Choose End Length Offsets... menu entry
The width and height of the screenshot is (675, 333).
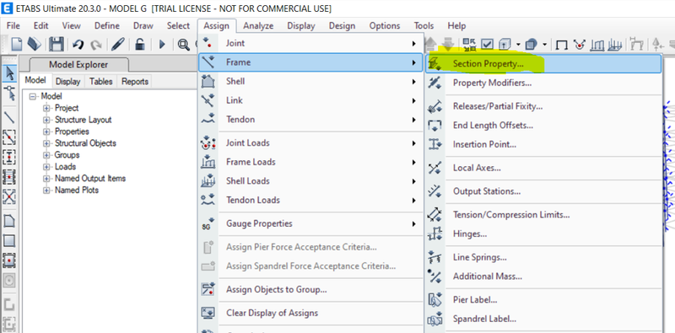[543, 126]
